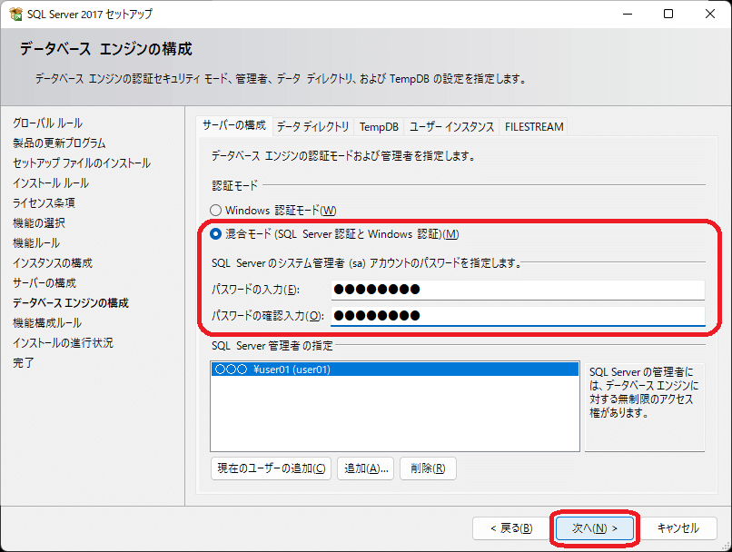
Task: Click the 追加(A)... button
Action: 366,468
